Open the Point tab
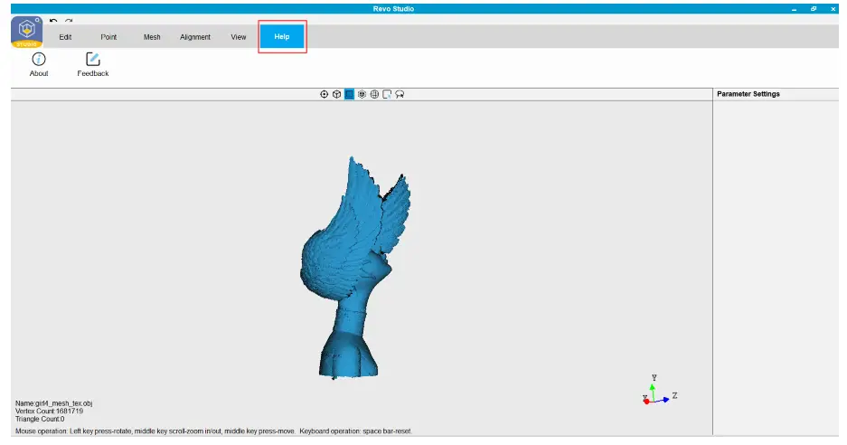 pyautogui.click(x=108, y=37)
